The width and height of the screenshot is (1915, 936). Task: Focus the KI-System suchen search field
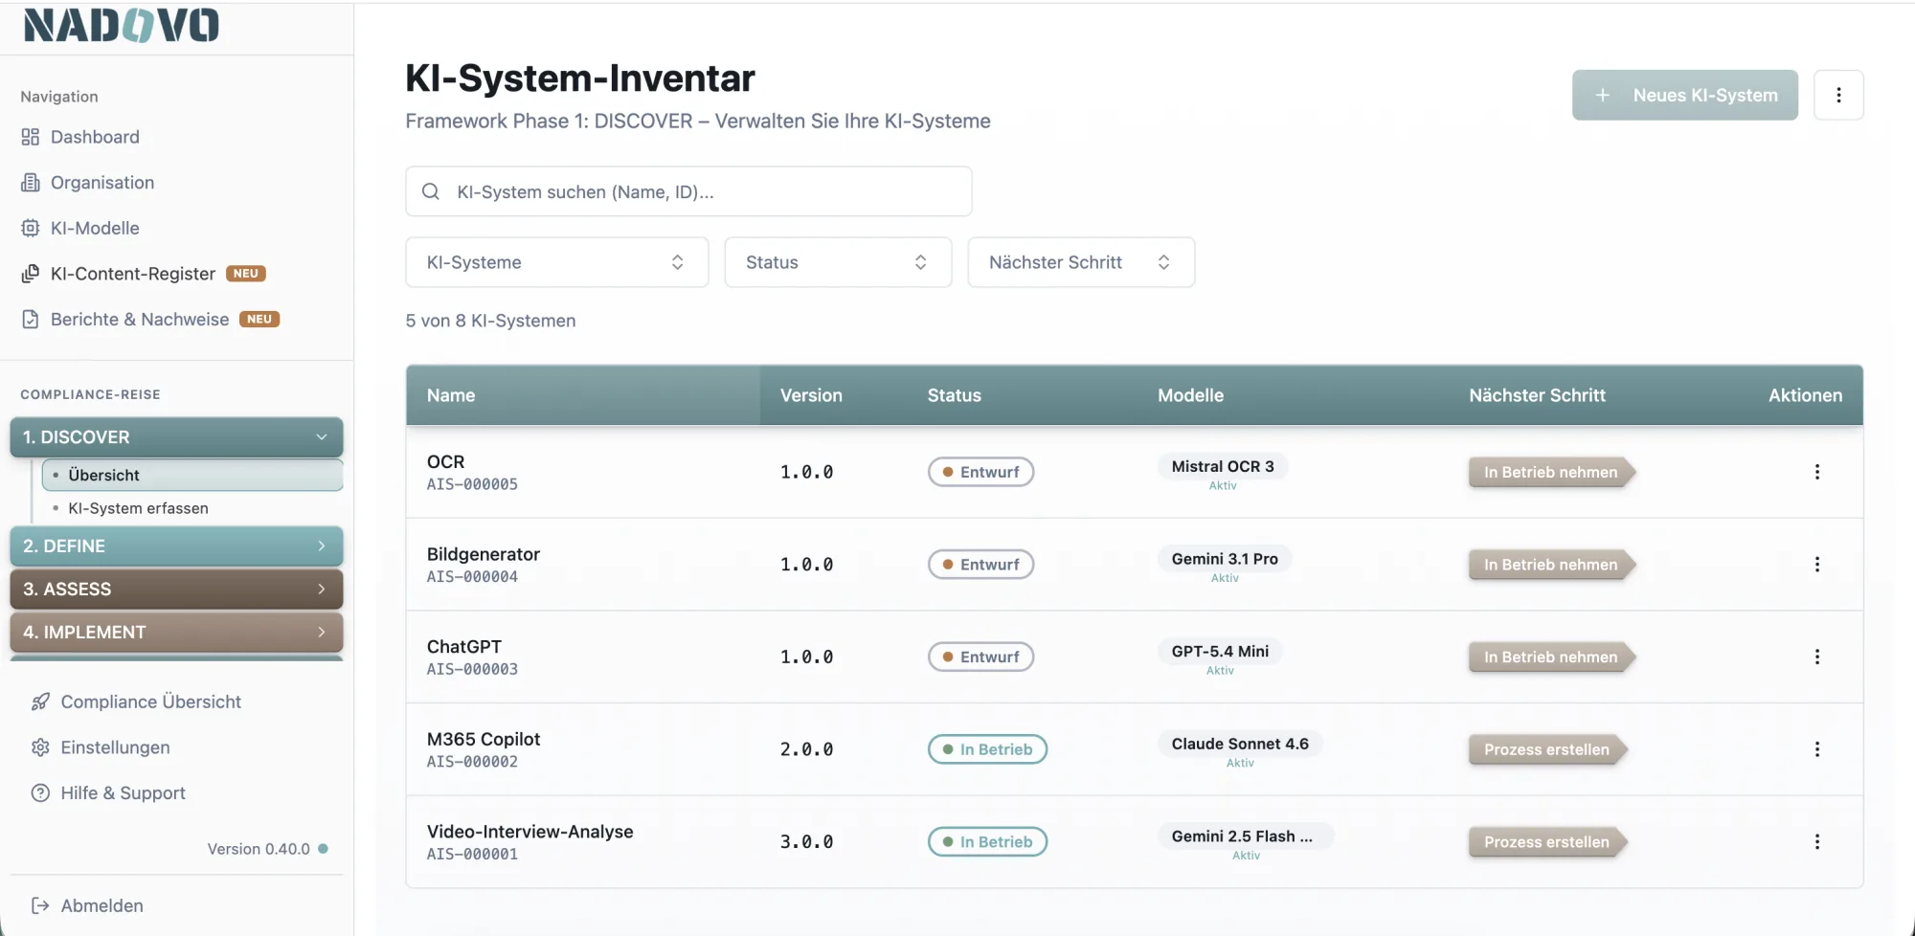pyautogui.click(x=688, y=191)
